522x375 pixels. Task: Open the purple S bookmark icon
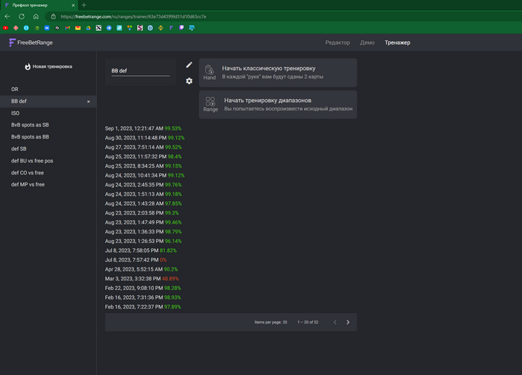pyautogui.click(x=140, y=28)
